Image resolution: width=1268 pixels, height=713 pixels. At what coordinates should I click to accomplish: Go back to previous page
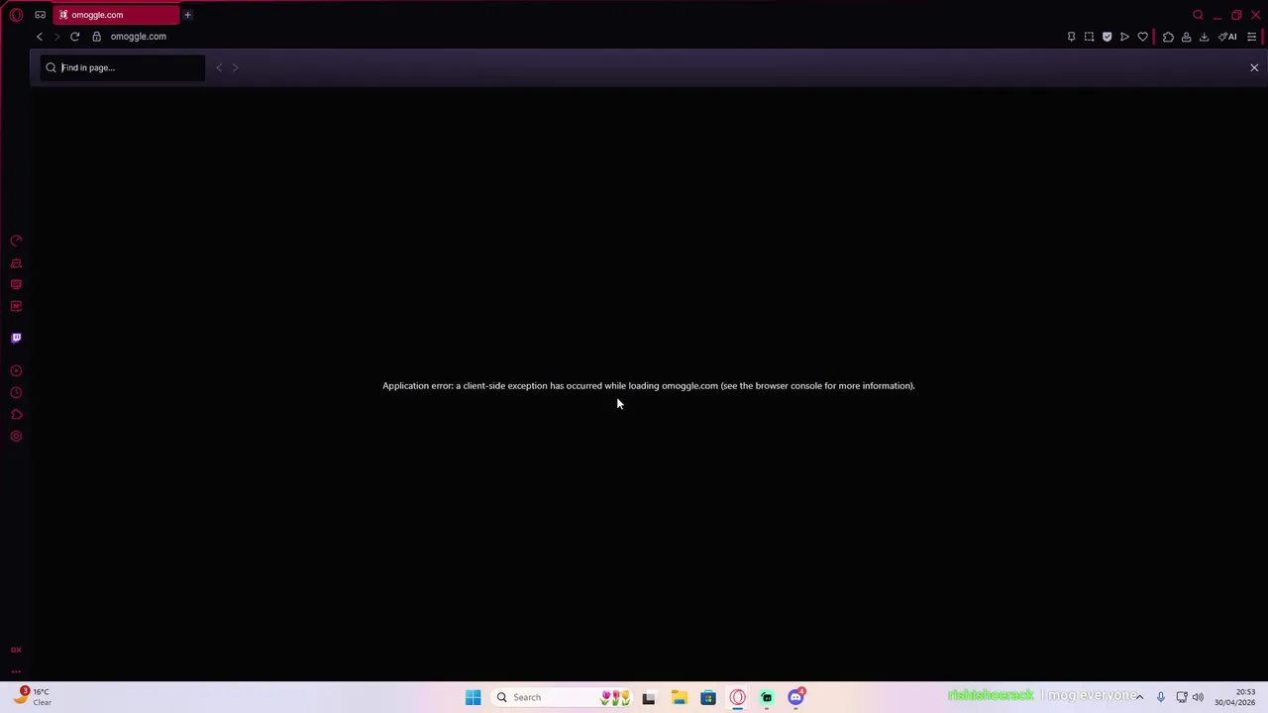40,37
